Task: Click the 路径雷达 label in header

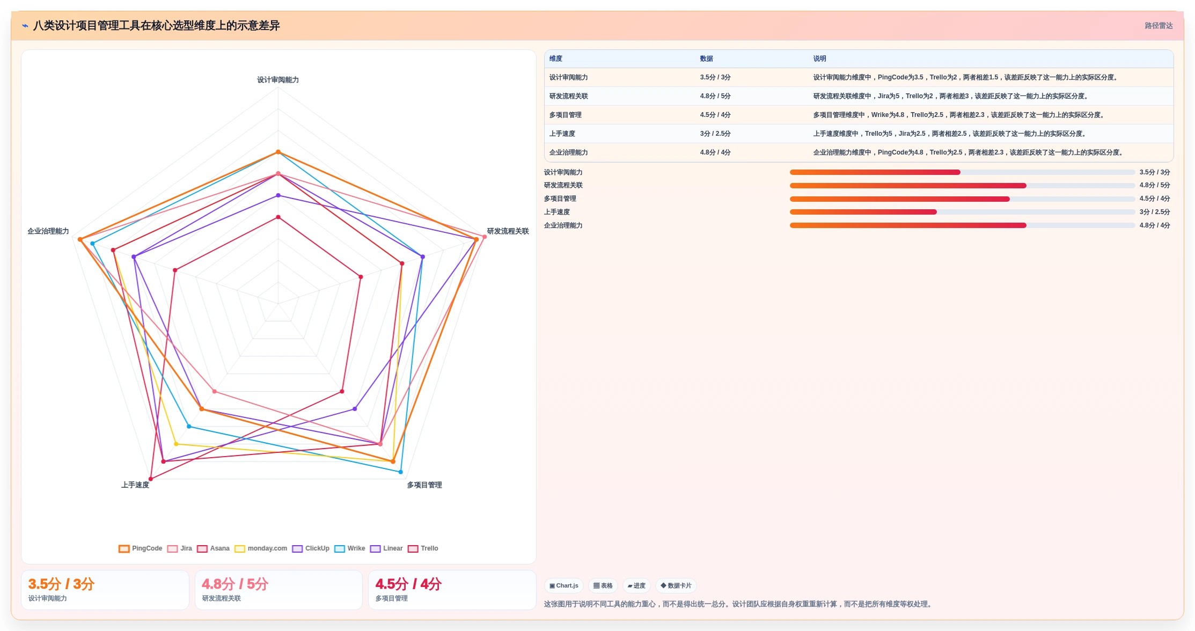Action: [1159, 26]
